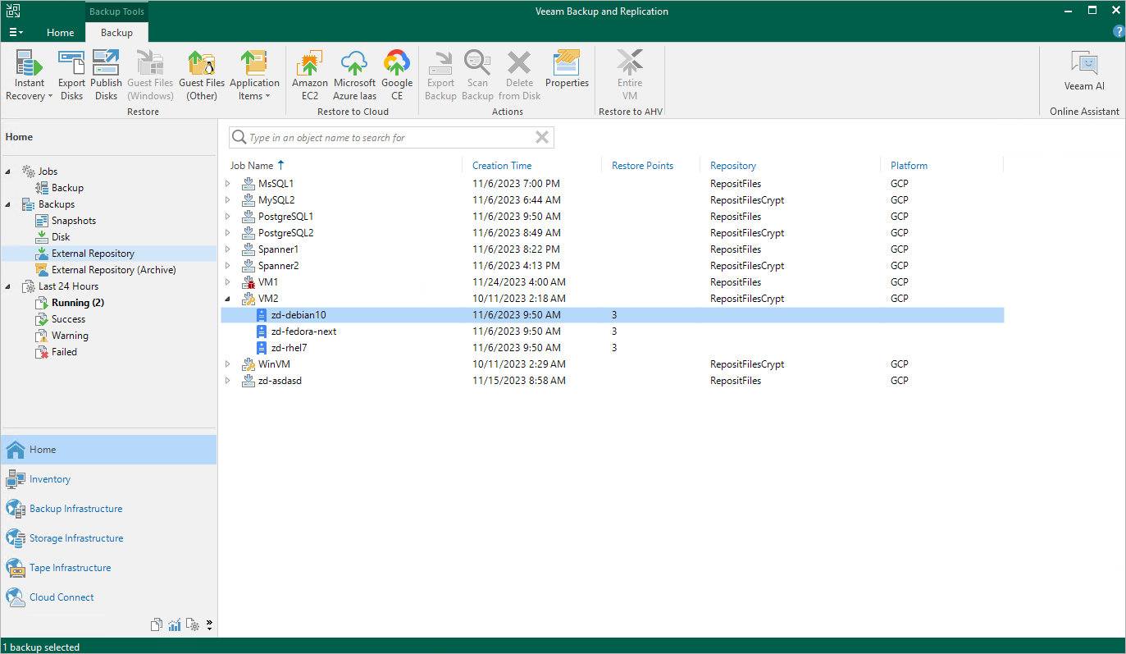Open backup Properties from ribbon
The width and height of the screenshot is (1126, 654).
point(567,69)
